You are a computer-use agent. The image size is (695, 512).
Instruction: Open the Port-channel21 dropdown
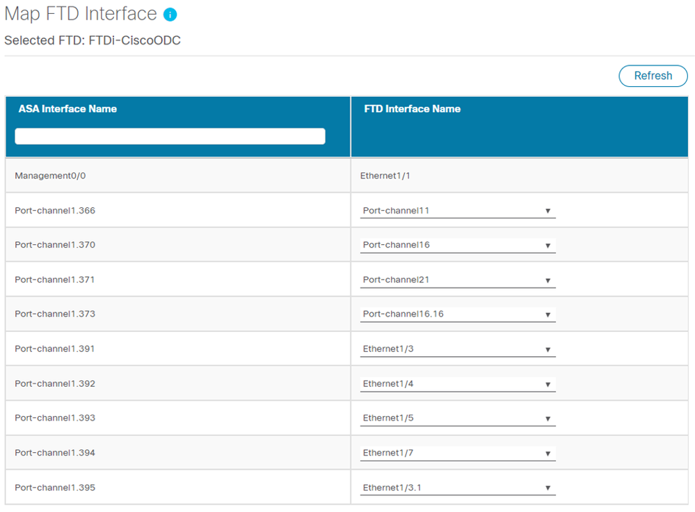point(458,280)
